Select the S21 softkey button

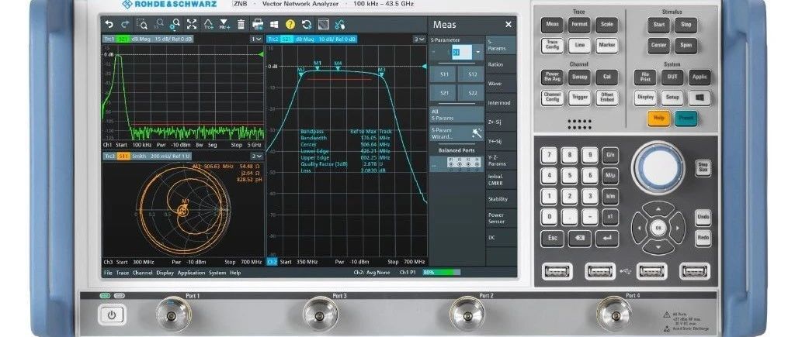click(x=443, y=93)
